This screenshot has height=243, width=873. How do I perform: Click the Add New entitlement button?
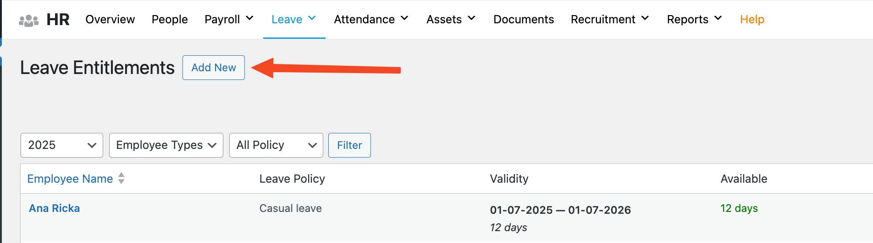[214, 68]
